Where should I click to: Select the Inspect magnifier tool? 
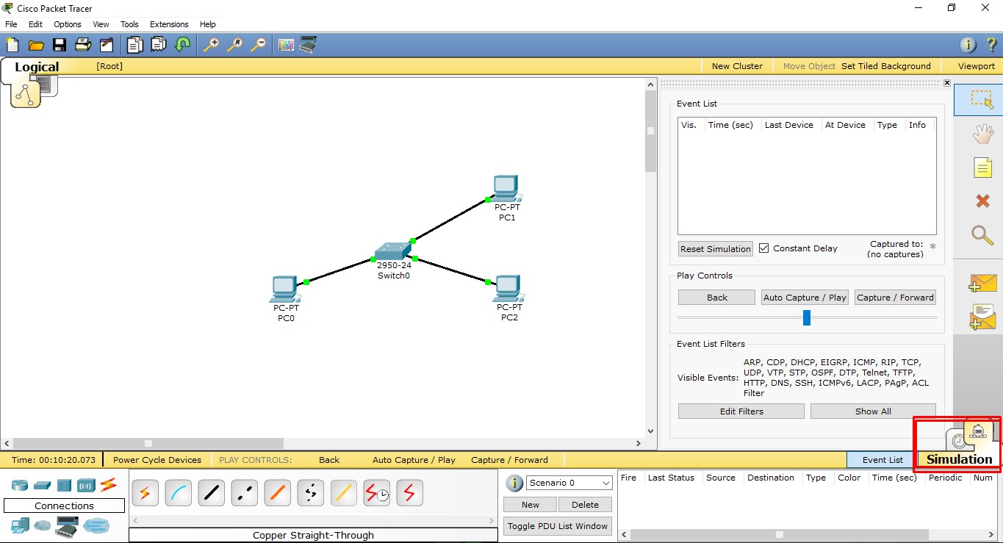982,236
